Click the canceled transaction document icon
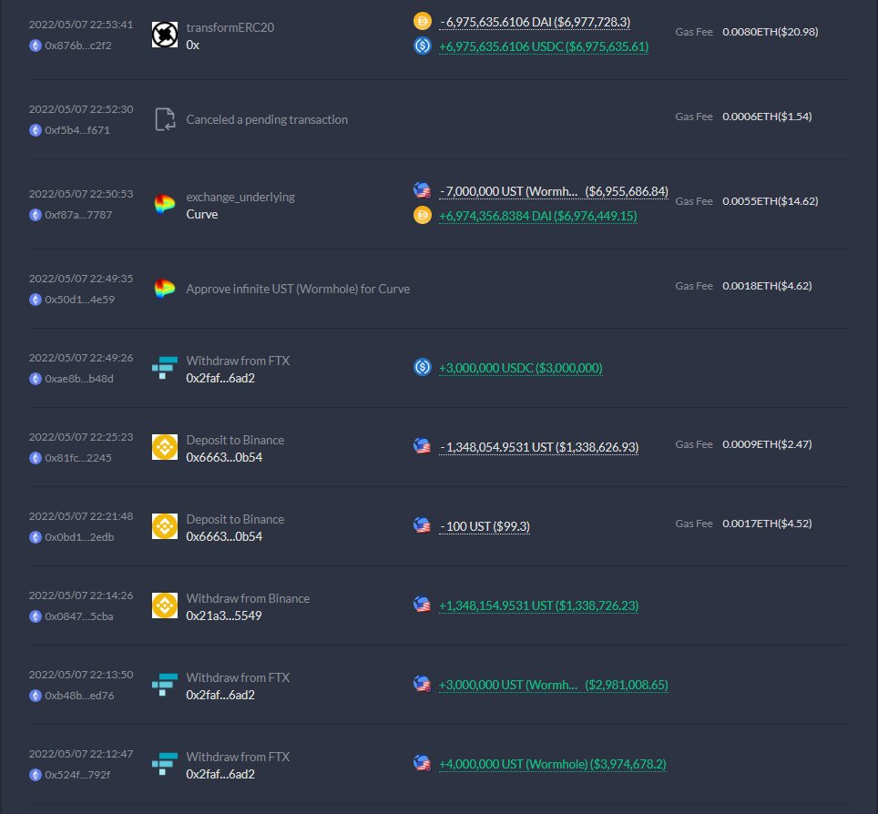 pyautogui.click(x=165, y=119)
